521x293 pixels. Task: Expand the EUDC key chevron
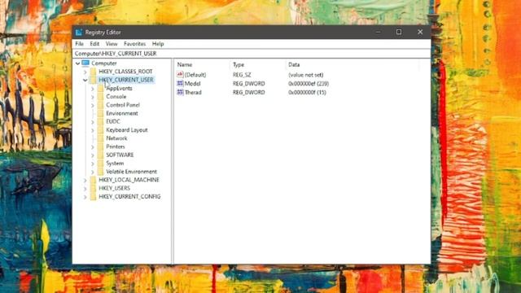point(93,122)
